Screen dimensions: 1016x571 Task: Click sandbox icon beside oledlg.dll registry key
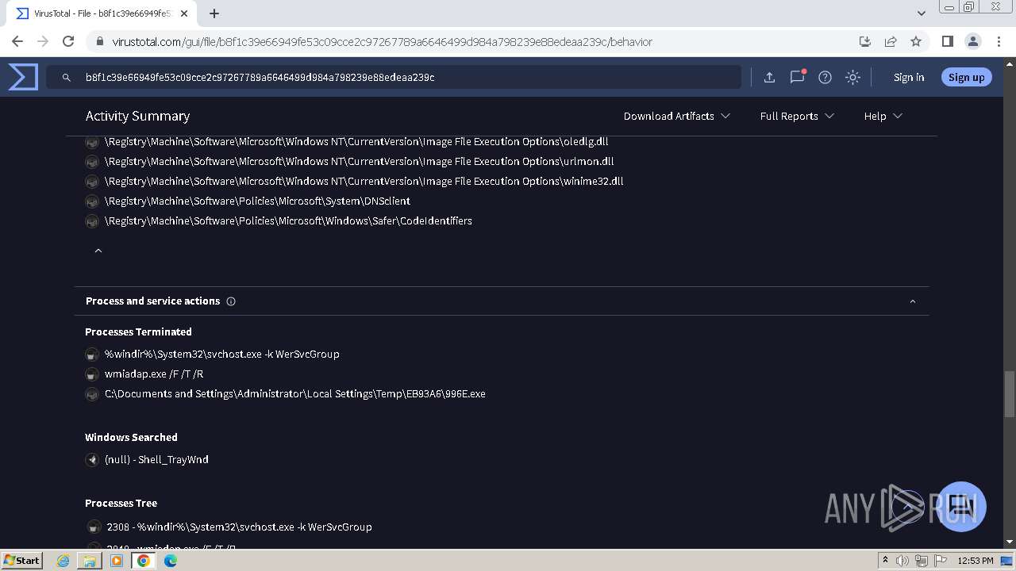[x=92, y=142]
